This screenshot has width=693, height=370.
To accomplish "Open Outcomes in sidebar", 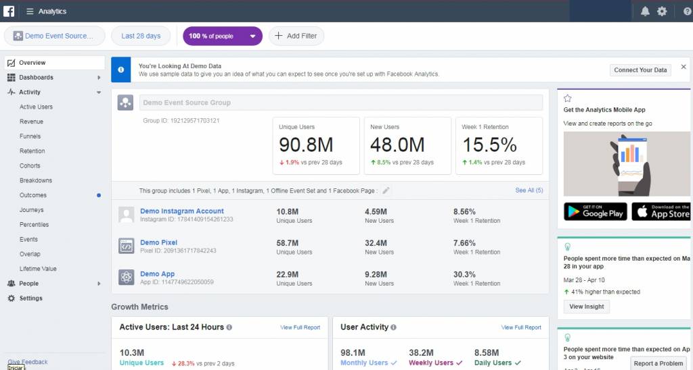I will pyautogui.click(x=32, y=195).
